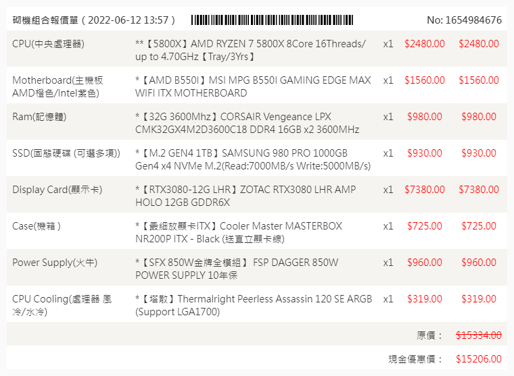Select quote number No: 1654984676

(464, 20)
